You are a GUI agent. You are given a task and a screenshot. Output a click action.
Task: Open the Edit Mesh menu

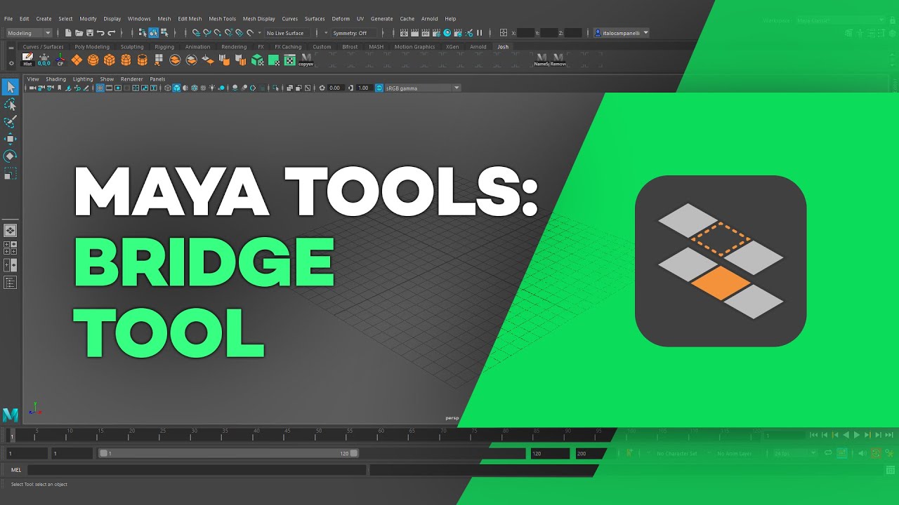190,19
